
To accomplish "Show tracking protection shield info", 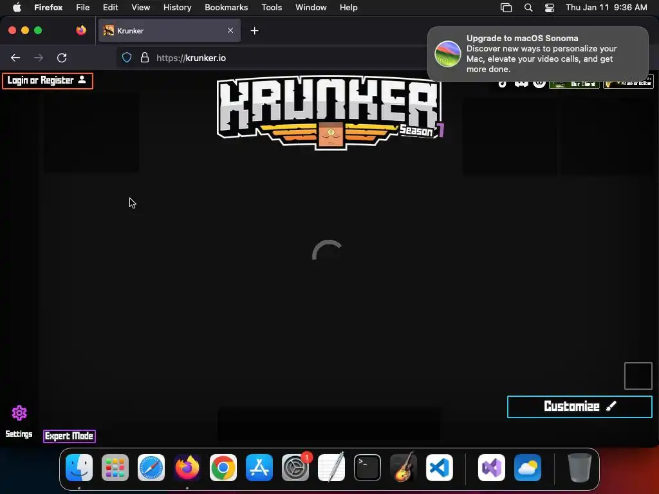I will point(127,58).
